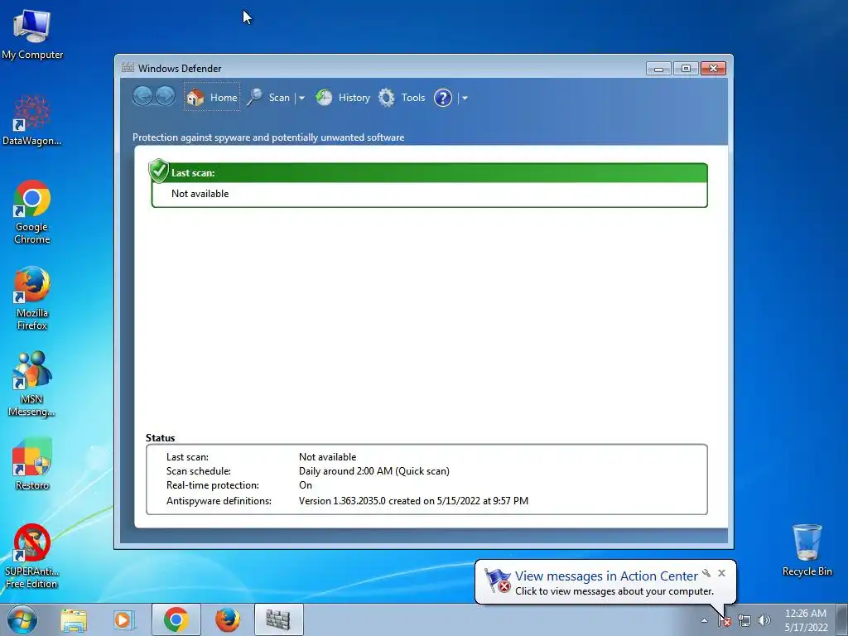
Task: Click the taskbar clock showing 12:26 AM
Action: [x=806, y=620]
